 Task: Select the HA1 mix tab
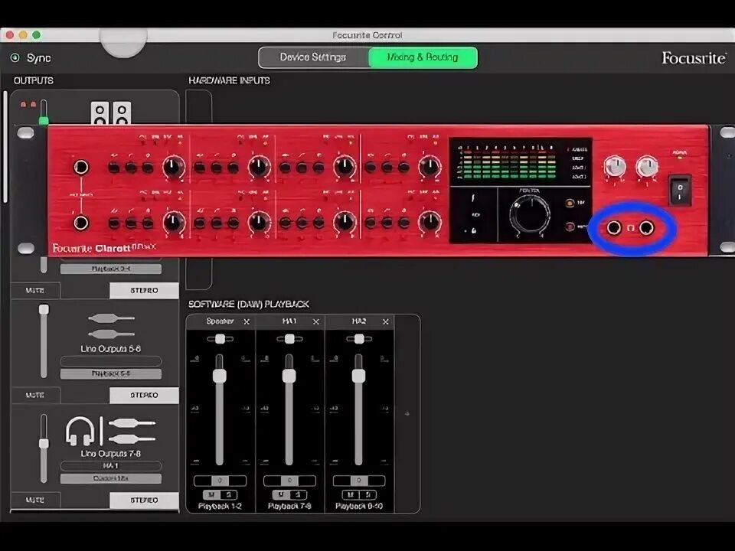point(289,321)
